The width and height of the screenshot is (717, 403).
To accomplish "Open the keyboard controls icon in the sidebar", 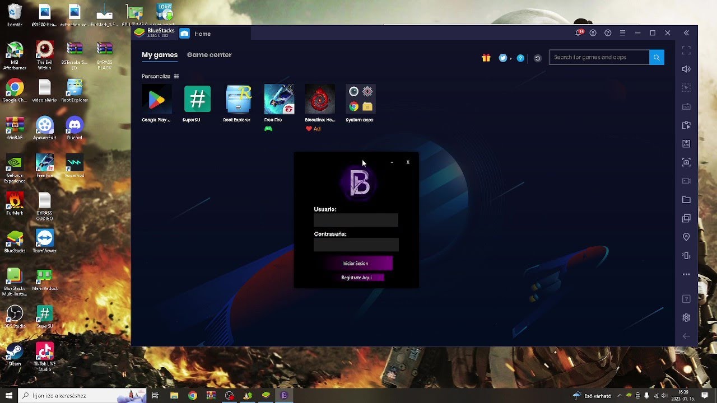I will click(686, 106).
